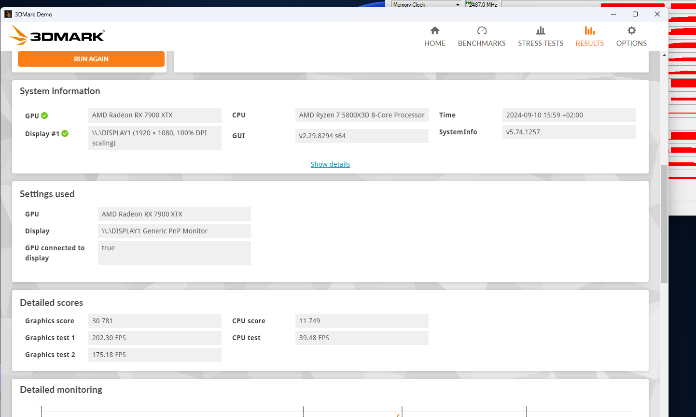Open the Stress Tests chart icon
The width and height of the screenshot is (696, 417).
tap(541, 30)
